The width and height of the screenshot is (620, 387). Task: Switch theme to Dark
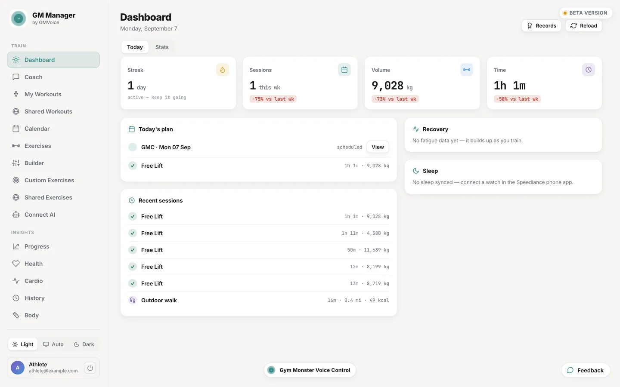(84, 344)
